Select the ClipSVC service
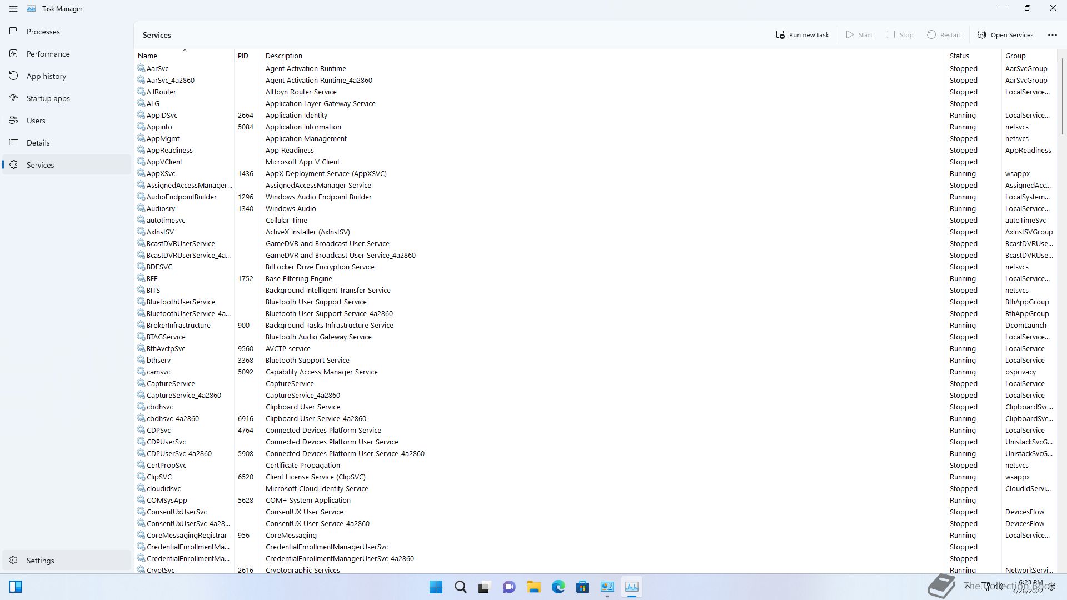The image size is (1067, 600). click(596, 477)
